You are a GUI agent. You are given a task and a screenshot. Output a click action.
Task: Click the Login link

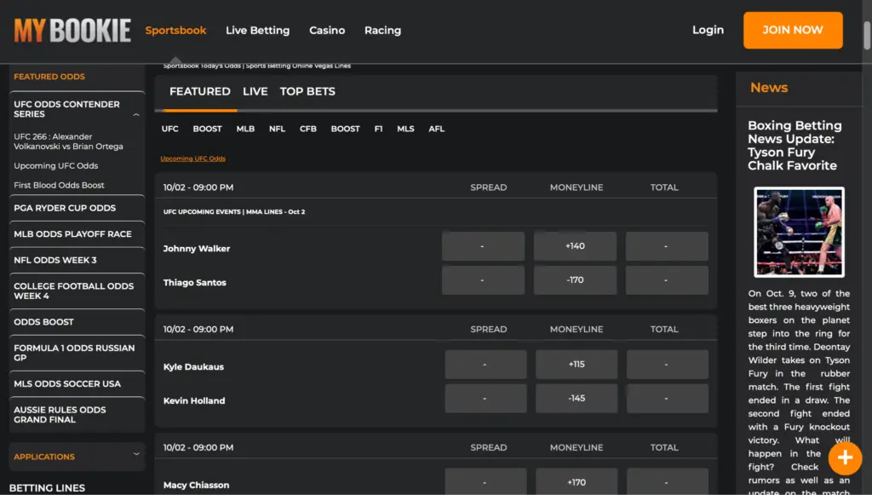click(708, 30)
